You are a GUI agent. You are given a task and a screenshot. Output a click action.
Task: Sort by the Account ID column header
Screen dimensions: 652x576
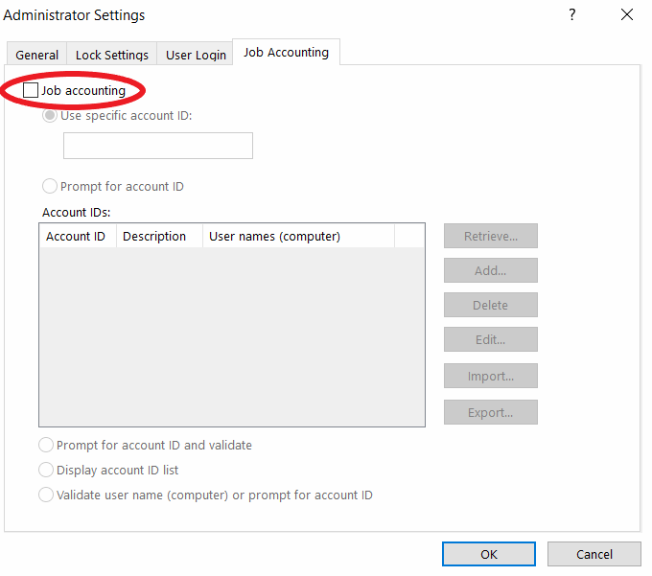(79, 236)
